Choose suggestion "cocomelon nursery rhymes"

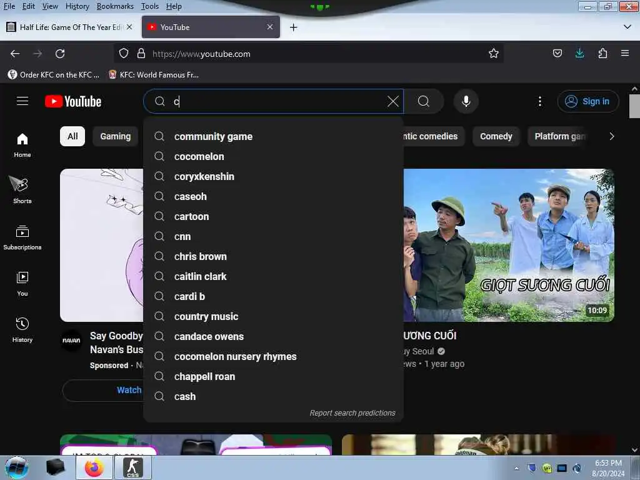[x=273, y=356]
